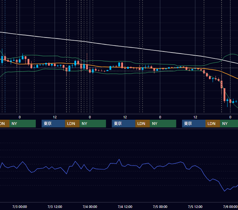The image size is (238, 210).
Task: Select the hour label 12 for 7/4 noon
Action: (125, 117)
